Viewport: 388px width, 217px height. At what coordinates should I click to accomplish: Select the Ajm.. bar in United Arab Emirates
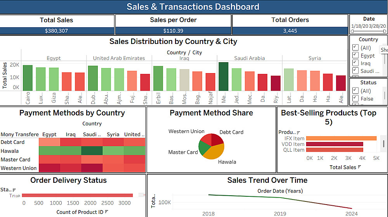pos(119,80)
